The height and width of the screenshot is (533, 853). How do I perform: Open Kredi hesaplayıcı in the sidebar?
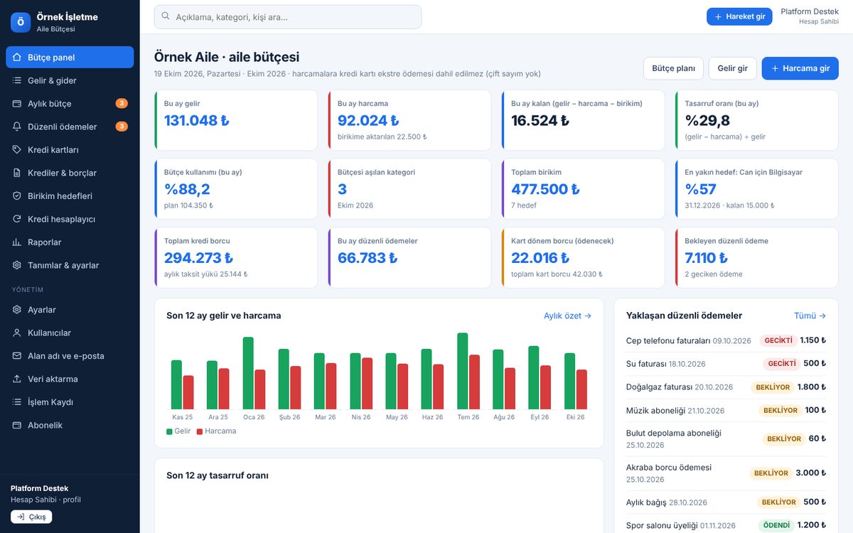(x=70, y=219)
